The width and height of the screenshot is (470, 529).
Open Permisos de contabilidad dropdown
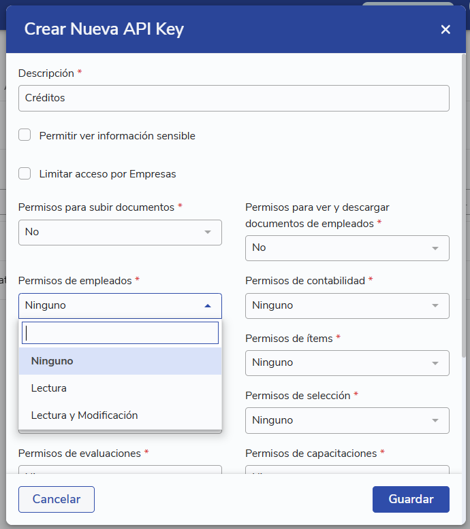click(347, 306)
